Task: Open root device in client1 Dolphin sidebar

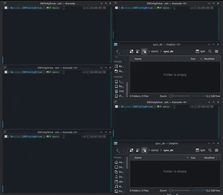Action: pyautogui.click(x=120, y=91)
